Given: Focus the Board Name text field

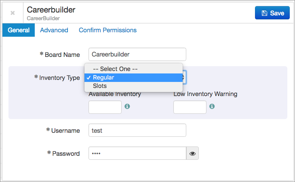Looking at the screenshot, I should point(137,54).
